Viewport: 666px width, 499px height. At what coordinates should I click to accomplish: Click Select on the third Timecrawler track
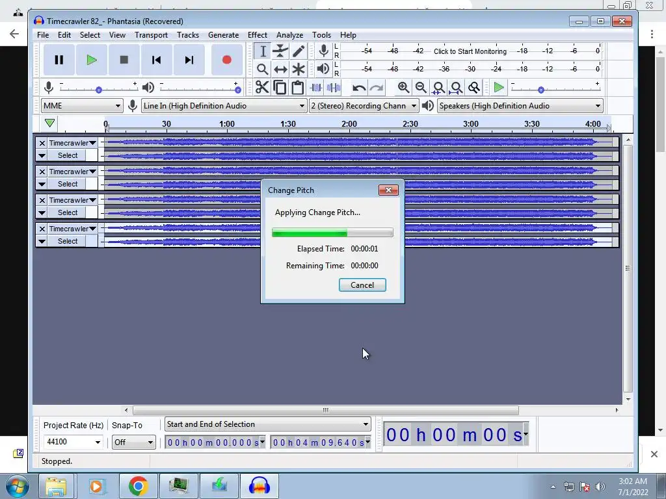(68, 212)
